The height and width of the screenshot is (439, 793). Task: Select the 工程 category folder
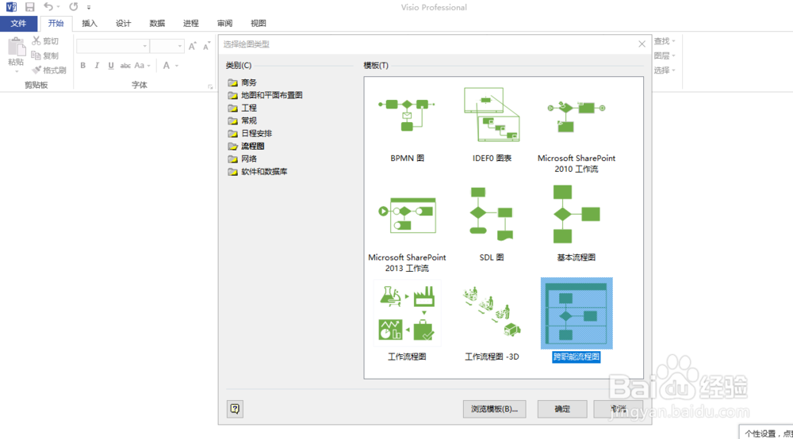point(242,108)
